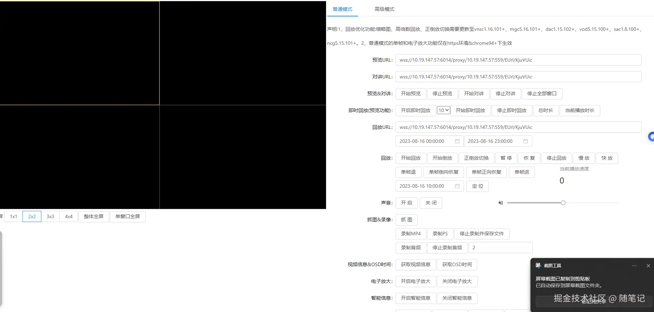The height and width of the screenshot is (312, 654).
Task: Click 单帧退 button
Action: point(409,172)
